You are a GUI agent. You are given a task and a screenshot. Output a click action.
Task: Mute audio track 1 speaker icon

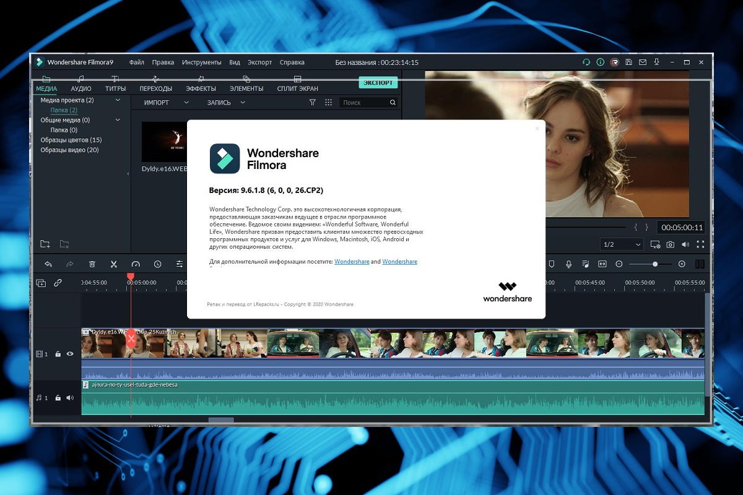(70, 398)
